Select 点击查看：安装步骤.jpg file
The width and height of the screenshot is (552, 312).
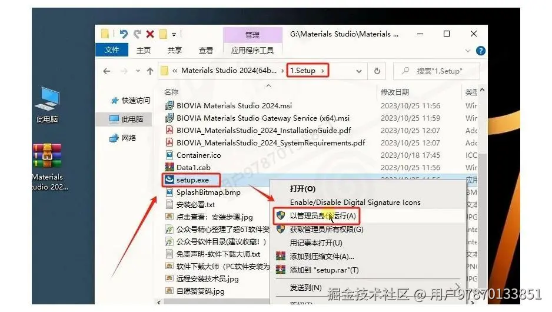coord(209,217)
